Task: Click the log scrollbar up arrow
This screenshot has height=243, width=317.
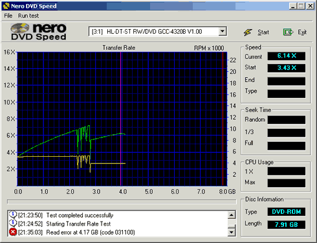Action: point(232,214)
